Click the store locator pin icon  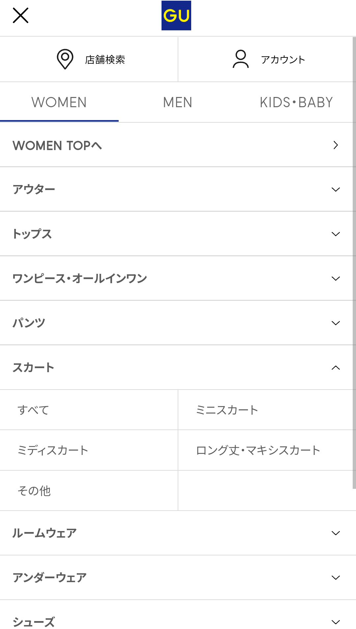[x=65, y=59]
